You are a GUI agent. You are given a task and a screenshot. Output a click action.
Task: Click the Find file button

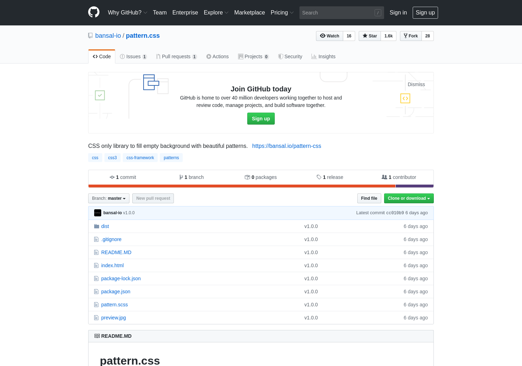[369, 198]
